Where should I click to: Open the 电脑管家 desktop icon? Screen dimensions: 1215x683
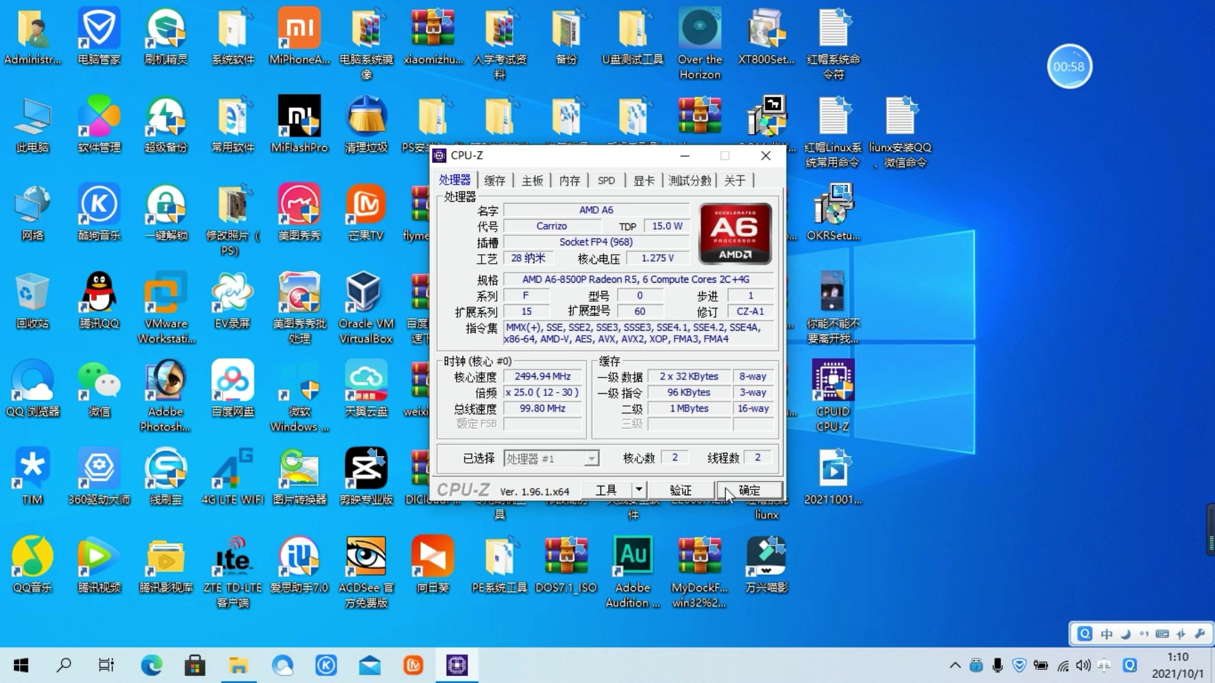[x=99, y=36]
